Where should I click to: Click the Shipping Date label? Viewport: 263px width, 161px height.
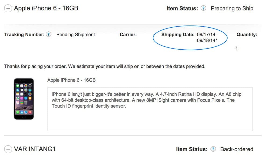[178, 35]
